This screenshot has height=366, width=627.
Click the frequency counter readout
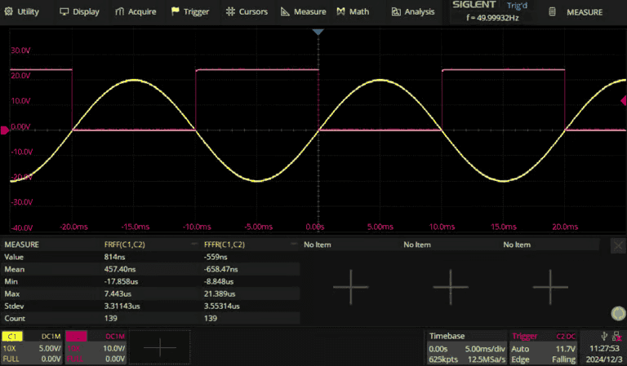[x=492, y=18]
